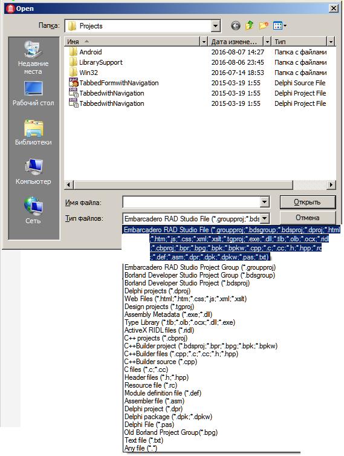The width and height of the screenshot is (344, 456).
Task: Select the LibrarySupport folder icon
Action: pos(73,62)
